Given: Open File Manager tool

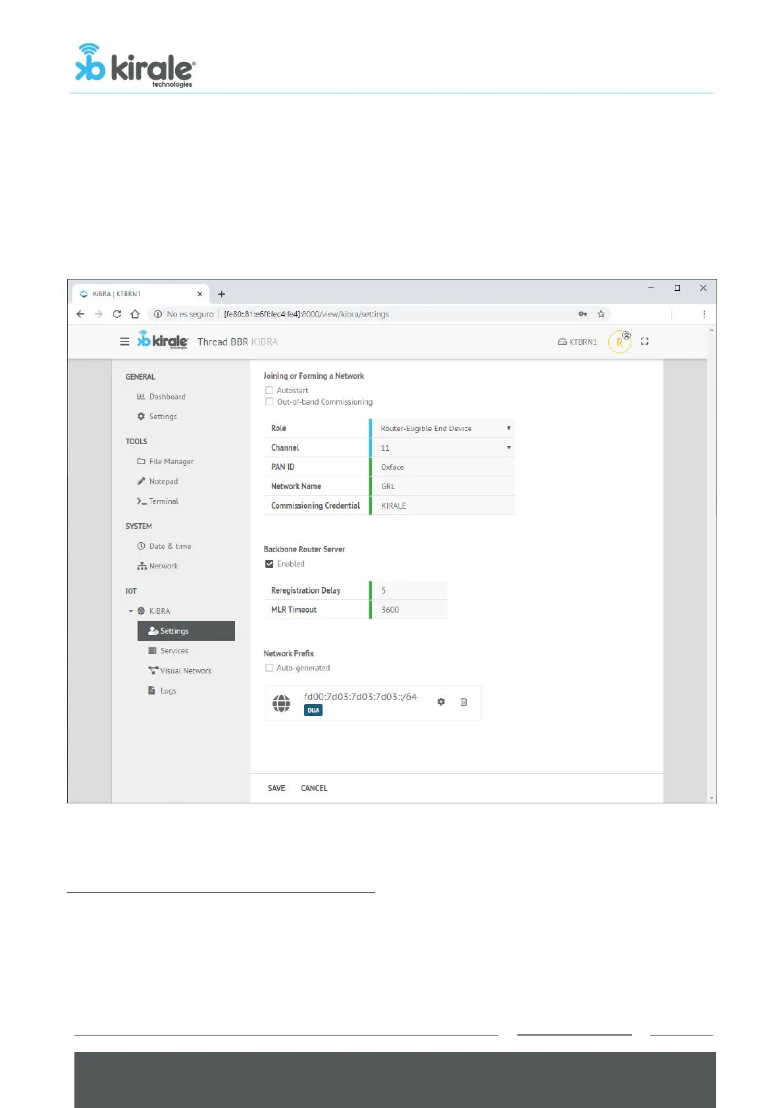Looking at the screenshot, I should click(x=165, y=461).
